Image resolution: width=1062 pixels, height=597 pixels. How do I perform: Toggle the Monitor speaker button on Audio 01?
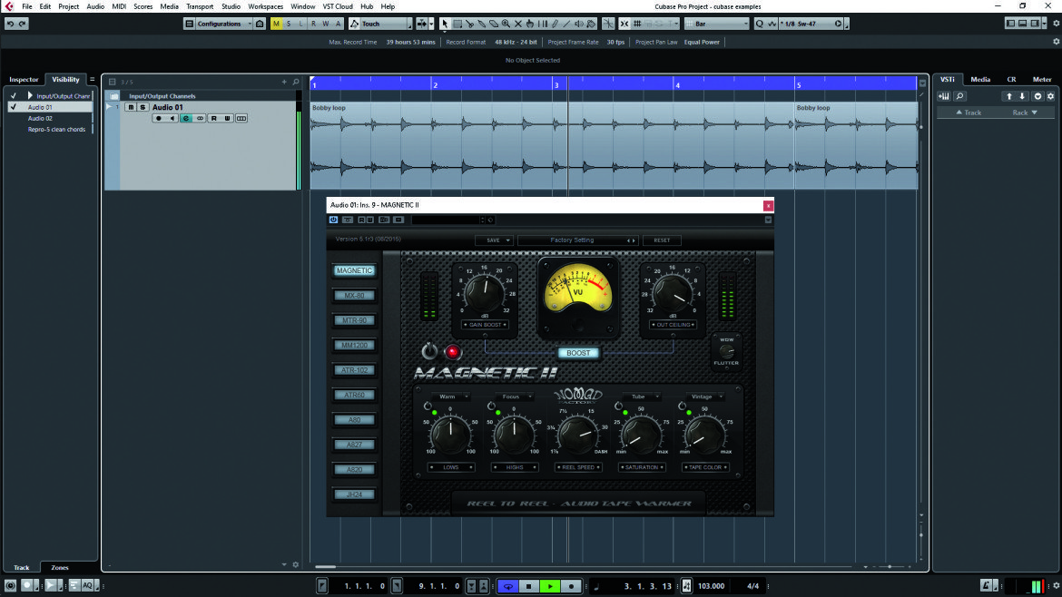[172, 119]
